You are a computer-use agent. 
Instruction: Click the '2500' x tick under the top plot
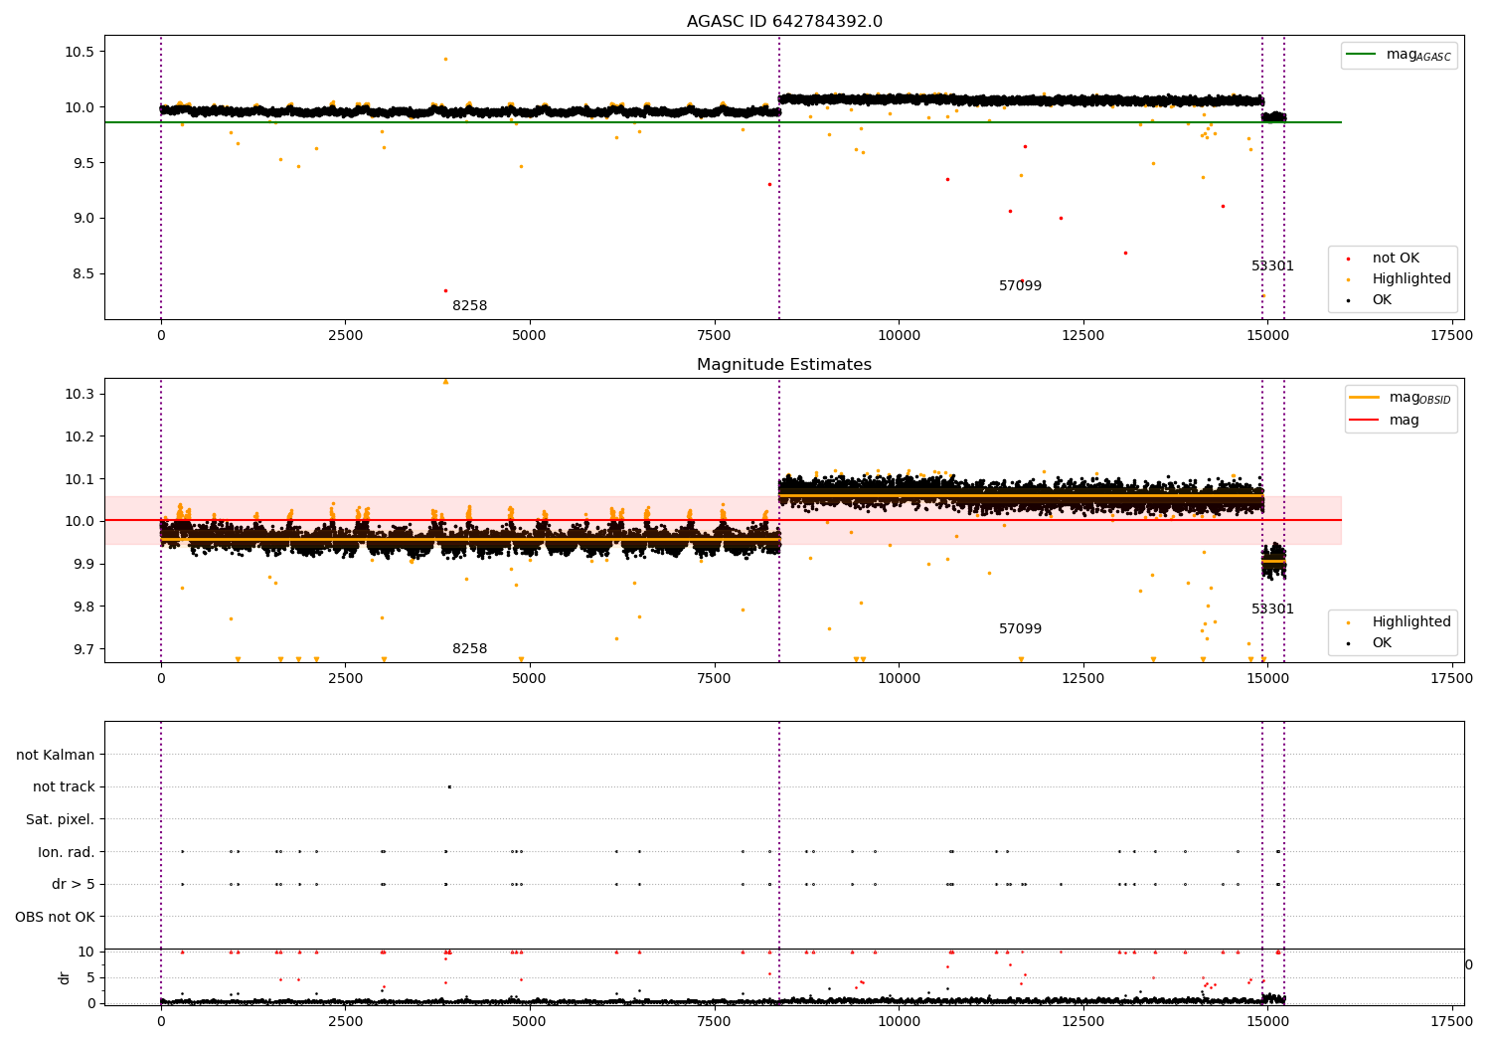pos(345,336)
